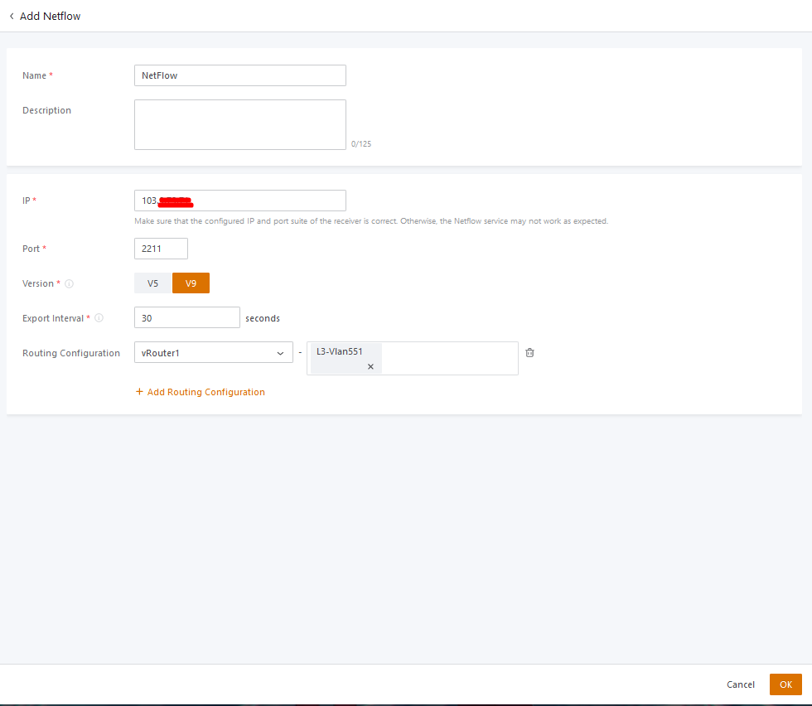Image resolution: width=812 pixels, height=706 pixels.
Task: Select NetFlow version V5
Action: click(152, 283)
